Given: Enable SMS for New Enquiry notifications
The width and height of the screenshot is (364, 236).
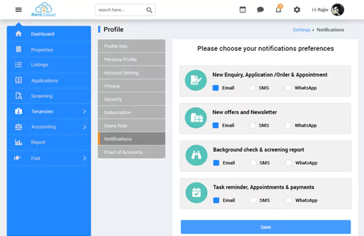Looking at the screenshot, I should point(252,88).
